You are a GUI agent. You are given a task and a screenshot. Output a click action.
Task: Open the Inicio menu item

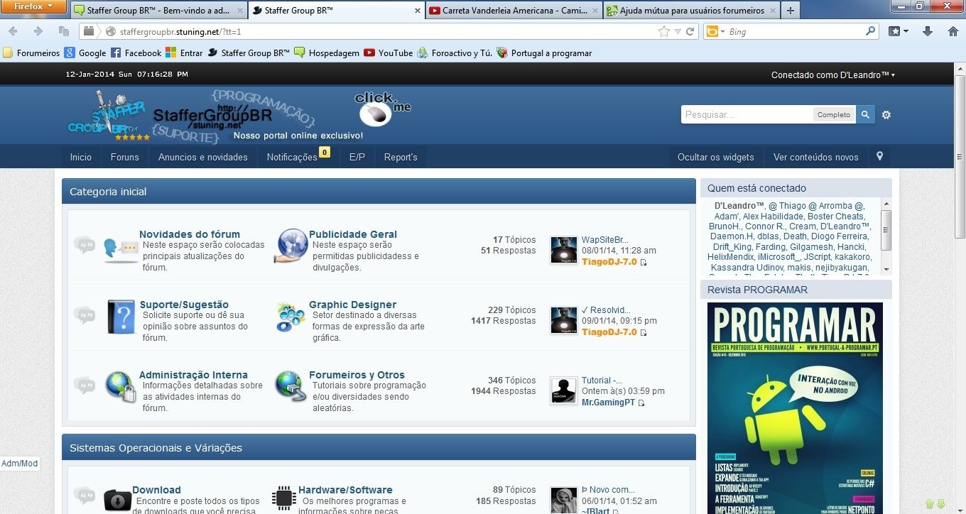[x=81, y=157]
